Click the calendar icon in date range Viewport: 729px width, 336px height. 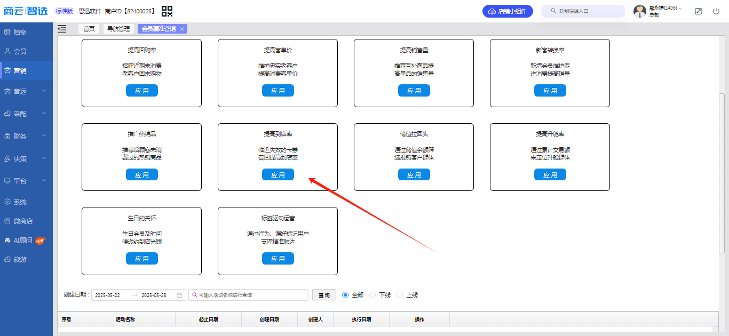tap(179, 295)
